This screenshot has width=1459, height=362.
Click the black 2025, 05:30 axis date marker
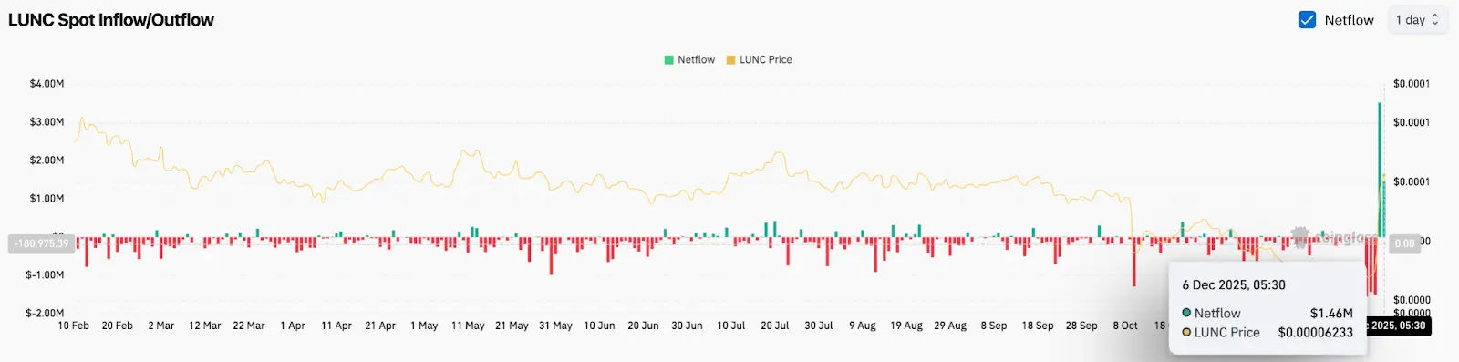[x=1398, y=326]
